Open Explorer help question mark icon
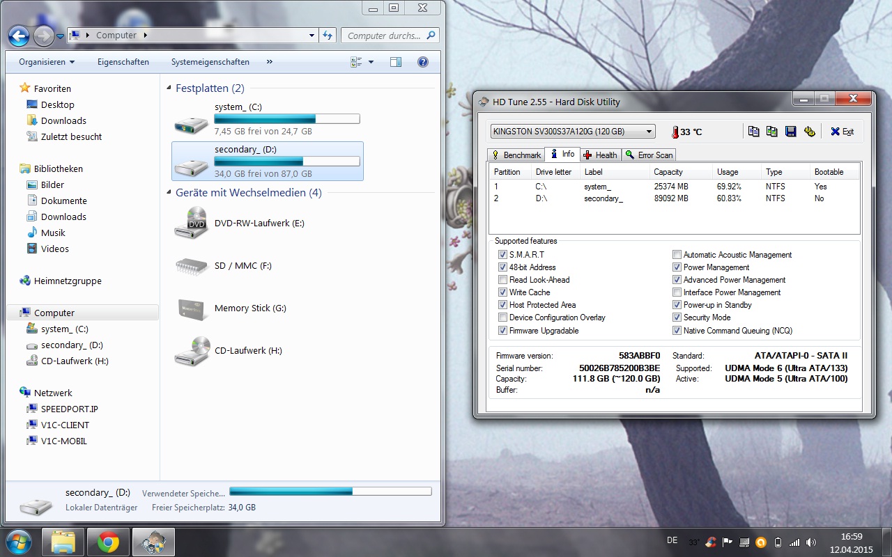 (x=423, y=62)
